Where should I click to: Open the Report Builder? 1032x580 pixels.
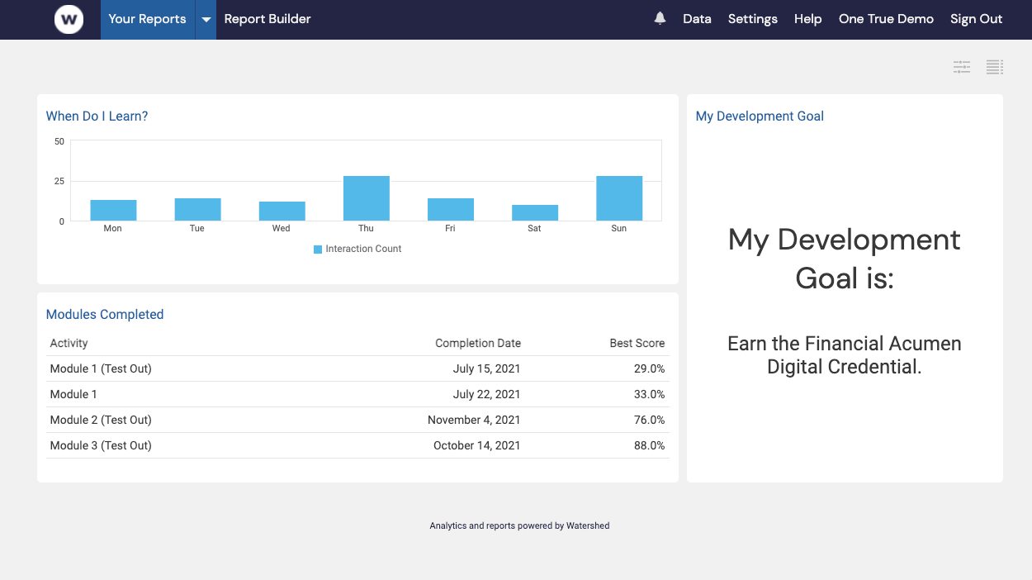tap(267, 18)
